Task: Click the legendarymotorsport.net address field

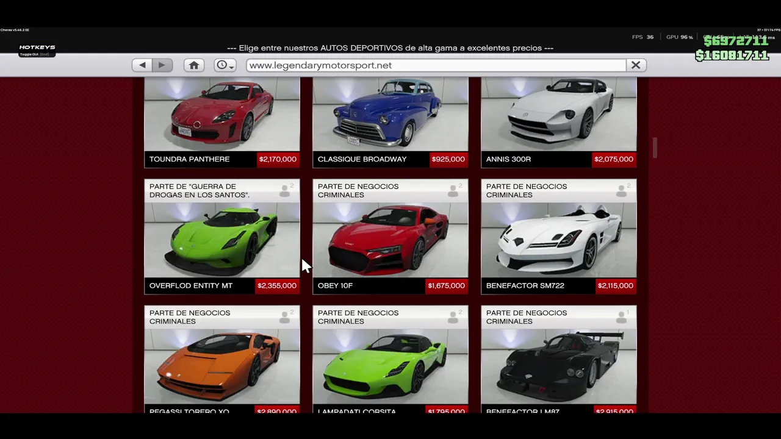Action: pos(436,65)
